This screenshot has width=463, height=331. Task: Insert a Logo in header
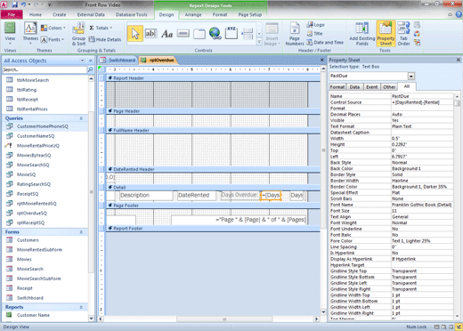coord(316,25)
